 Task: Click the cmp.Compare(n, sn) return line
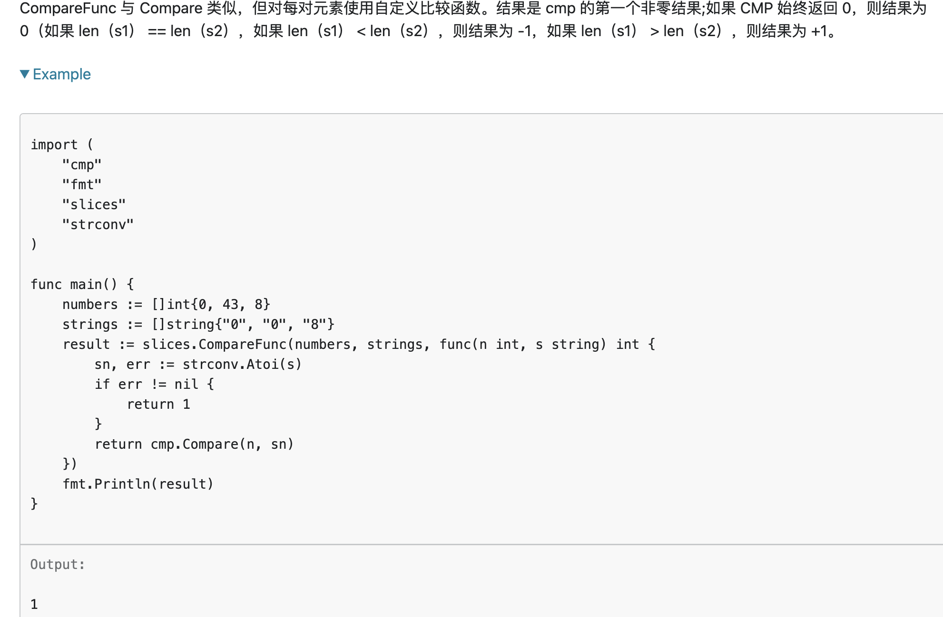click(x=194, y=444)
